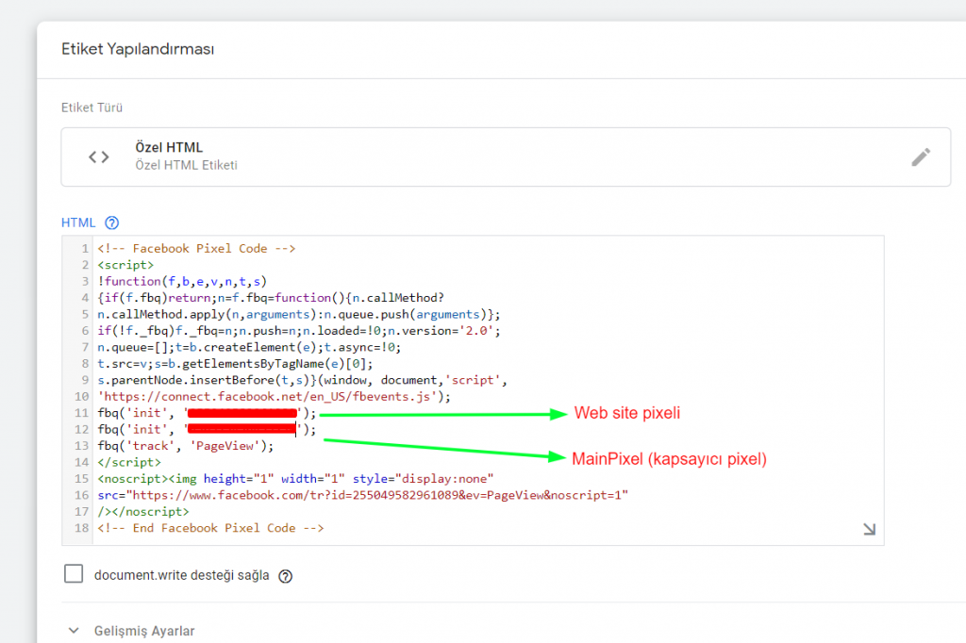The image size is (966, 643).
Task: Click the second fbq('init') line 12
Action: point(207,430)
